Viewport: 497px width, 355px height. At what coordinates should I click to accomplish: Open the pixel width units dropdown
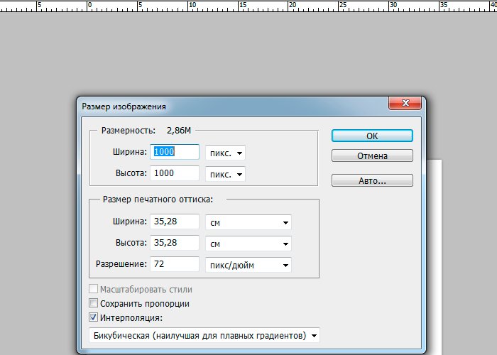point(225,153)
